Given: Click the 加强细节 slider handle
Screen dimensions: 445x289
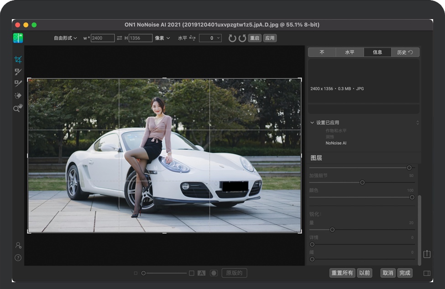Looking at the screenshot, I should [x=362, y=182].
